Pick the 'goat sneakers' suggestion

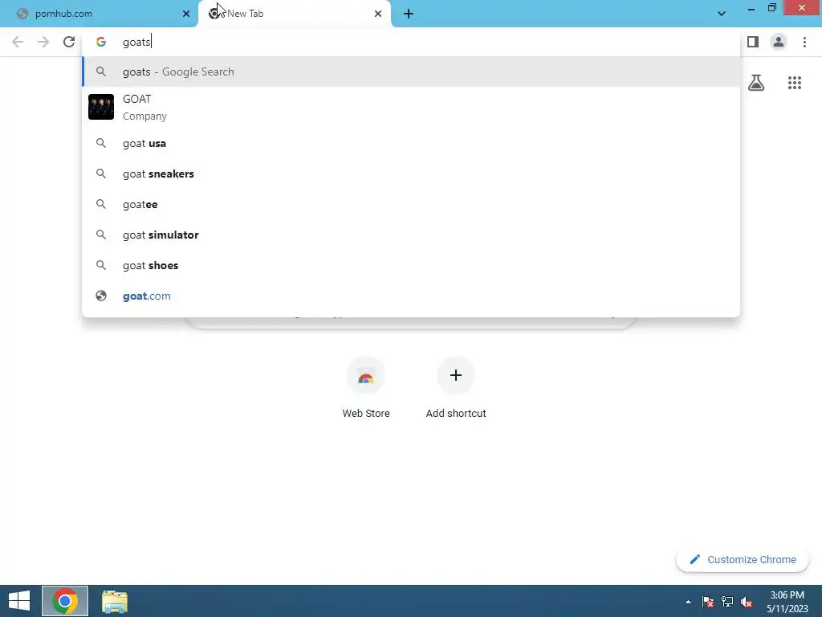click(x=411, y=174)
